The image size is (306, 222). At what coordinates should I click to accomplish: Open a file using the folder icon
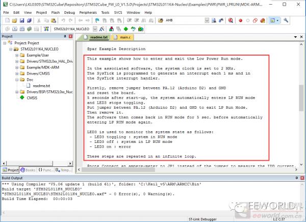(15, 20)
